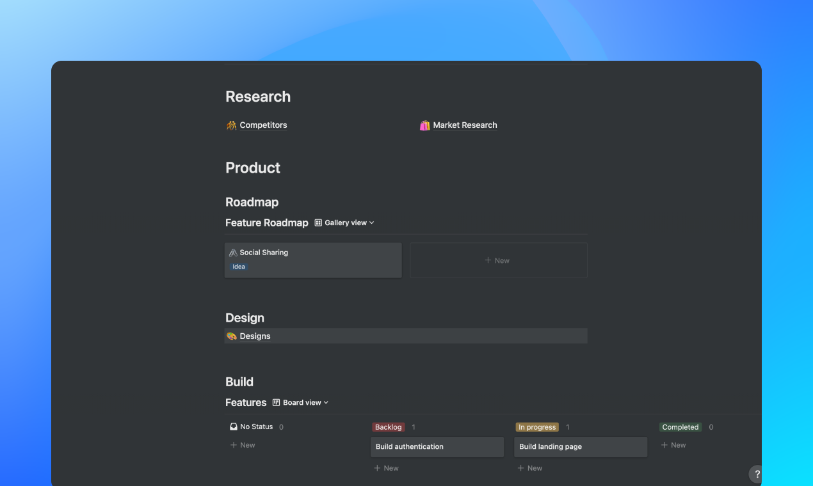Viewport: 813px width, 486px height.
Task: Click New under the Completed column
Action: 673,444
